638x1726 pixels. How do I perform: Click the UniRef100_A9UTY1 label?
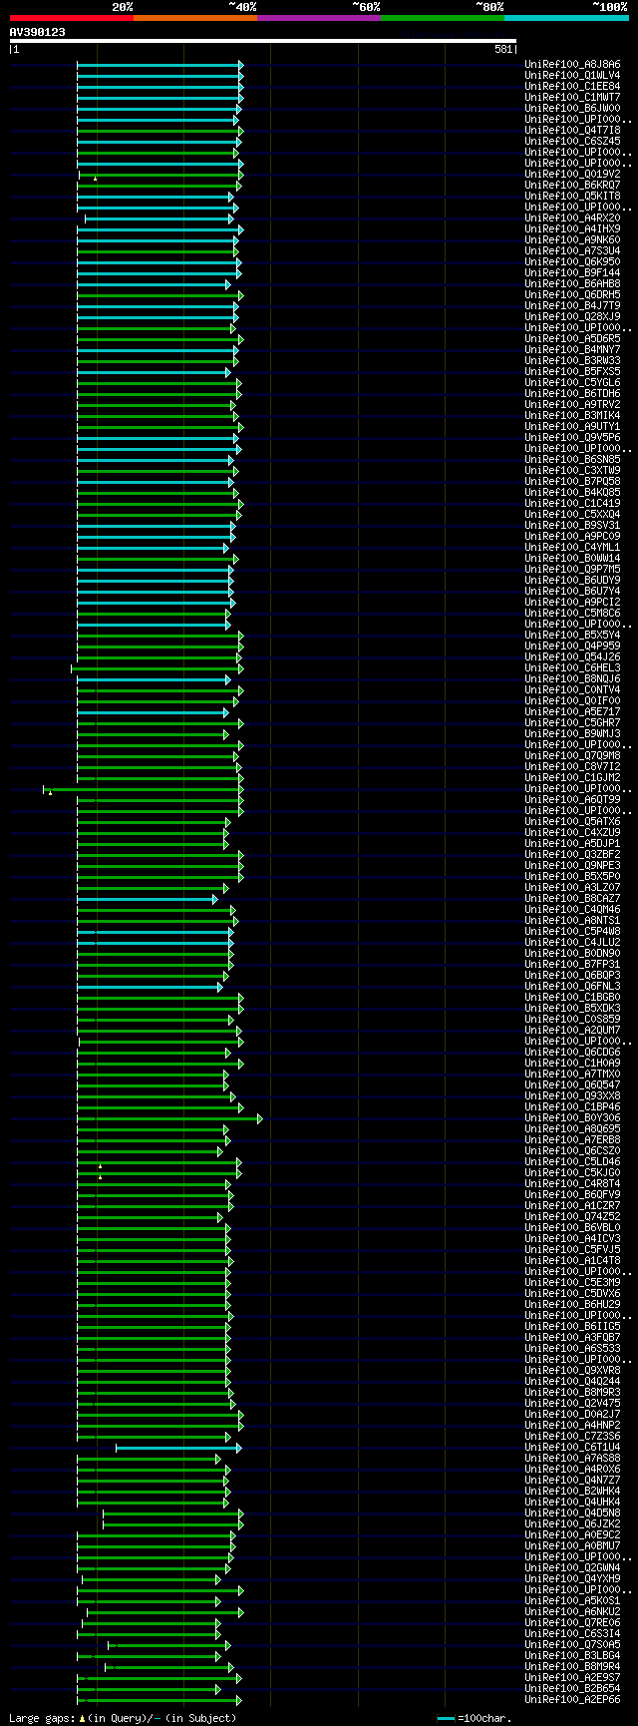(x=572, y=427)
